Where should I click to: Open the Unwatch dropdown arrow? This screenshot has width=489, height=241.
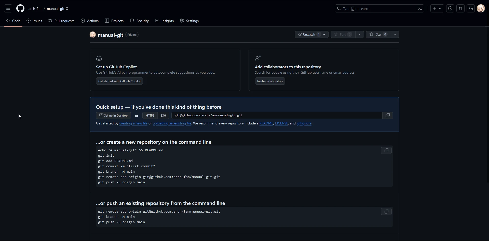pyautogui.click(x=324, y=34)
